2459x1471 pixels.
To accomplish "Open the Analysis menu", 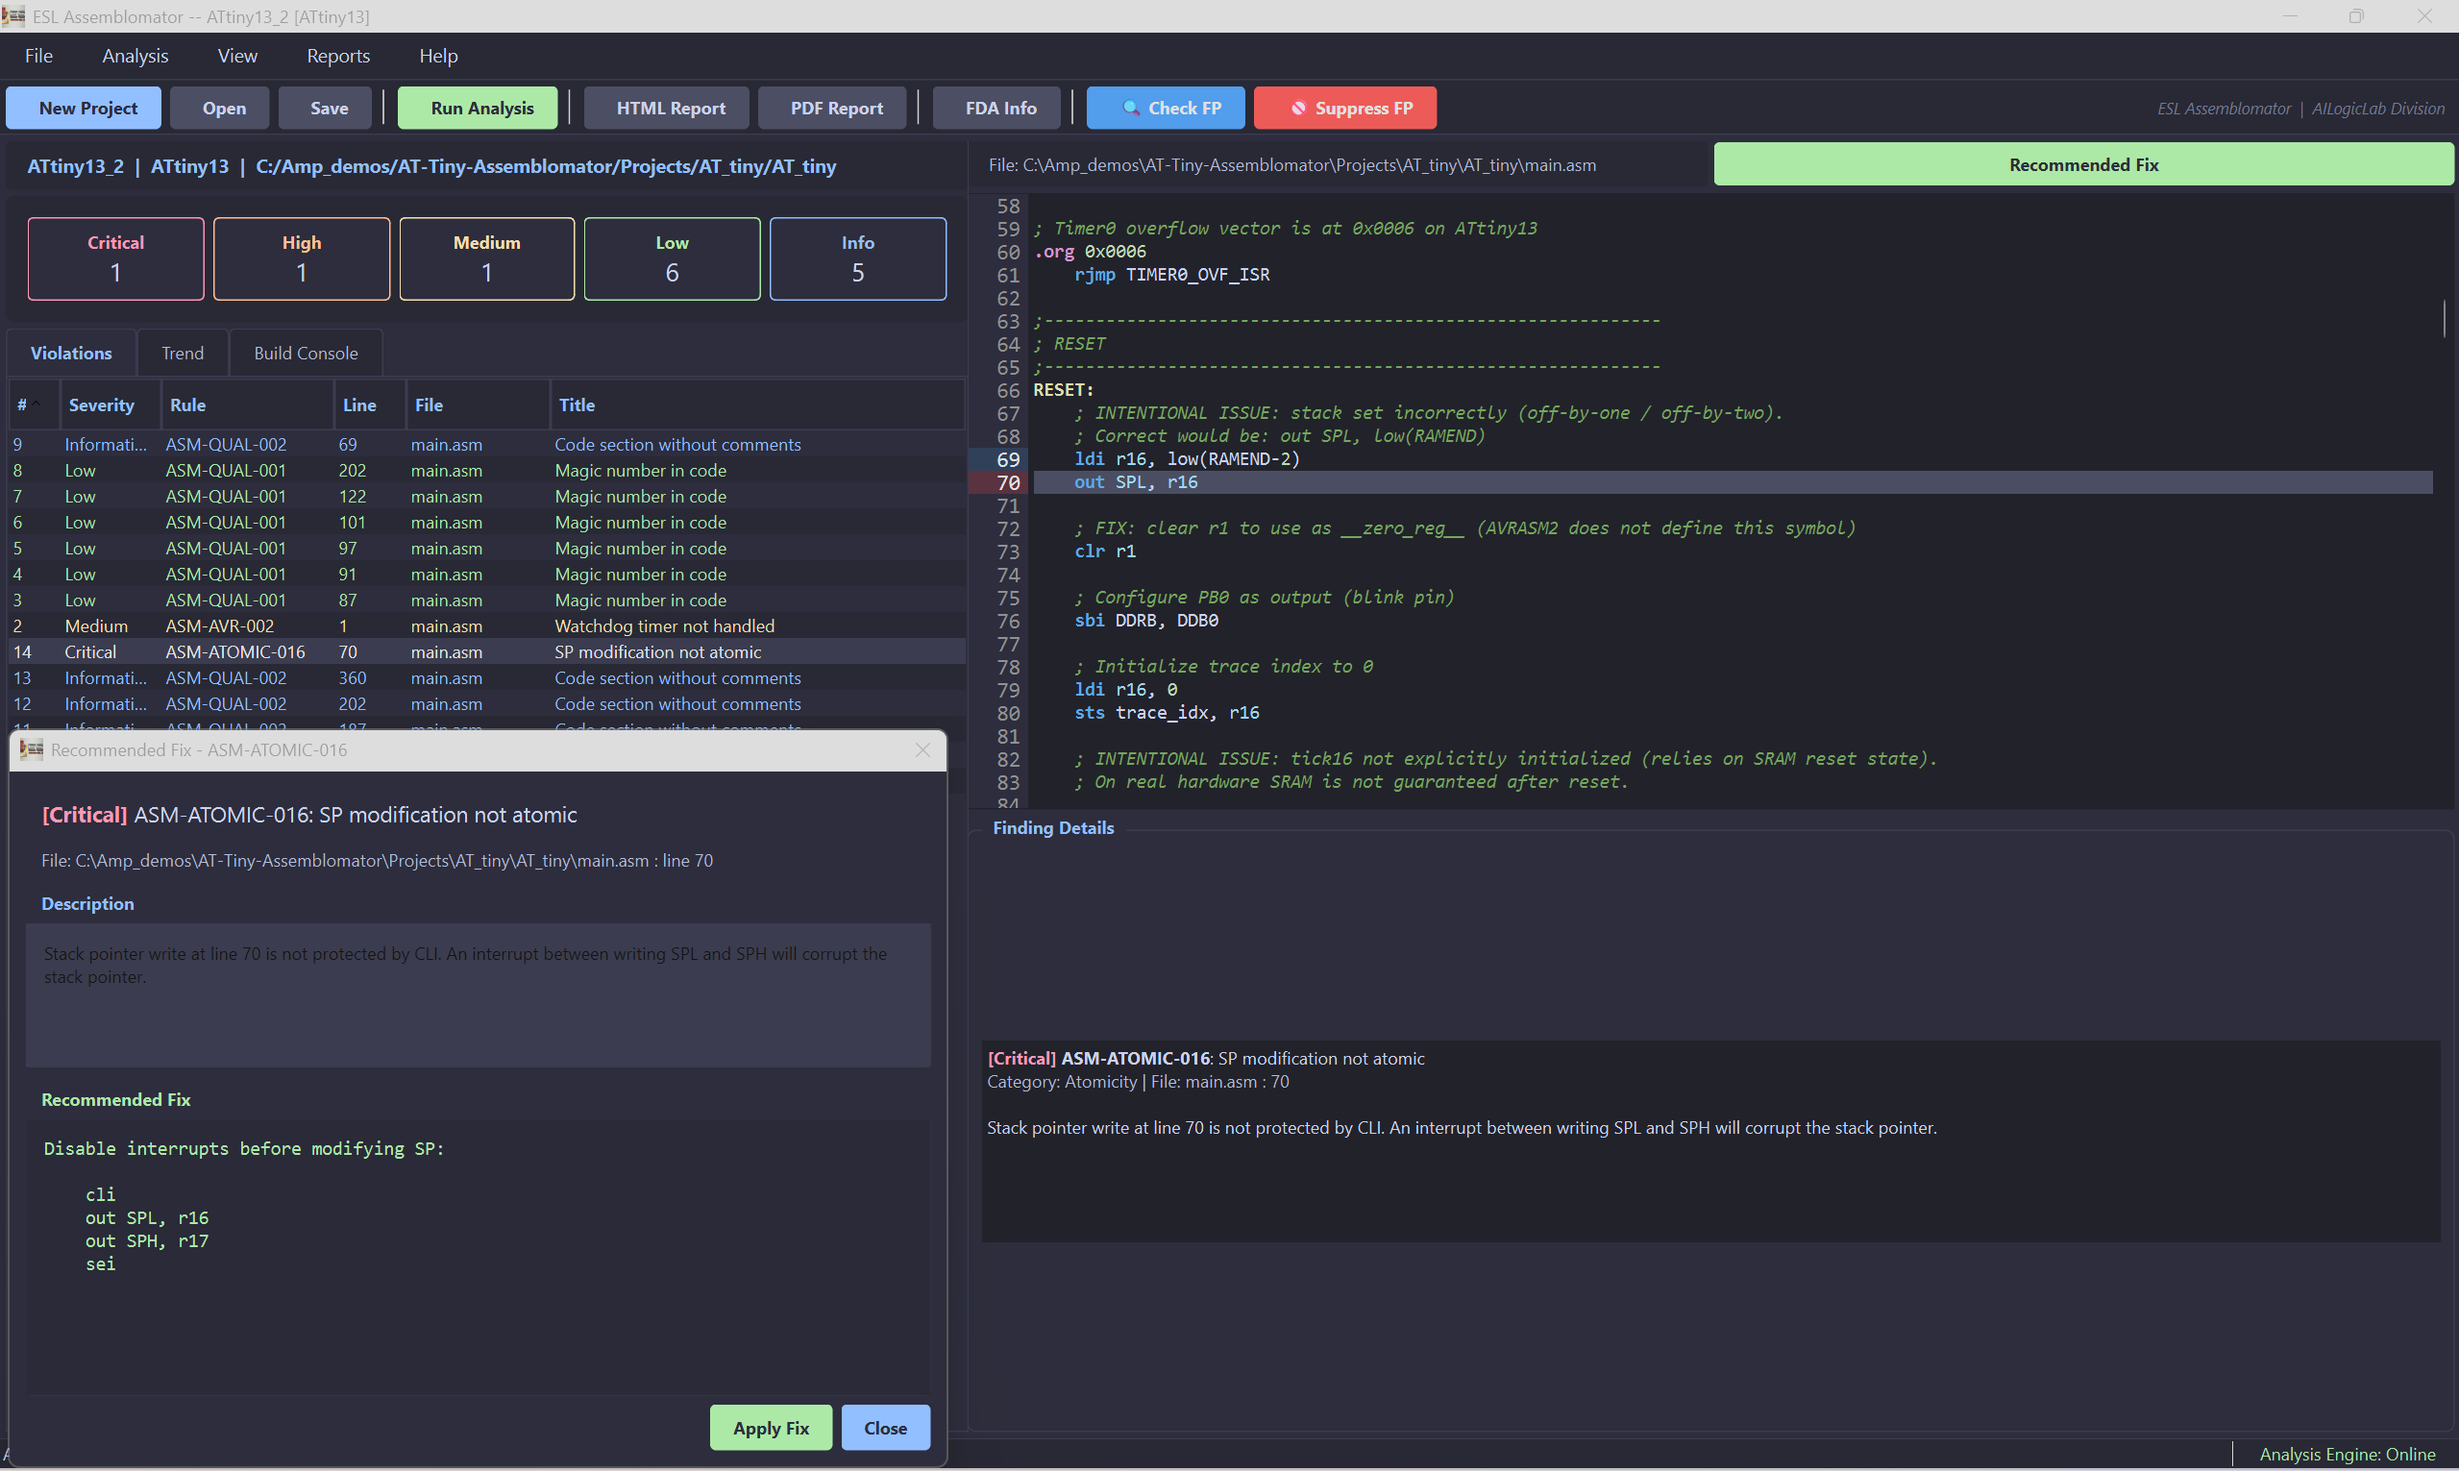I will click(x=135, y=56).
